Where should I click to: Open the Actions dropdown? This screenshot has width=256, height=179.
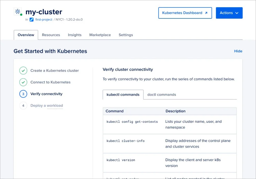pyautogui.click(x=229, y=13)
